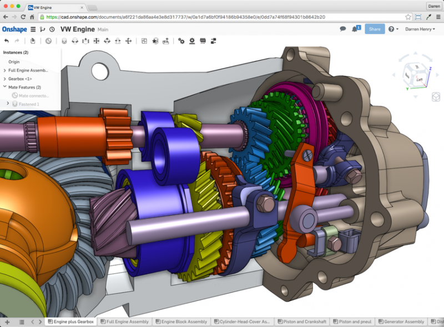Expand the Gearbox <1> instance
The image size is (444, 327).
tap(5, 79)
